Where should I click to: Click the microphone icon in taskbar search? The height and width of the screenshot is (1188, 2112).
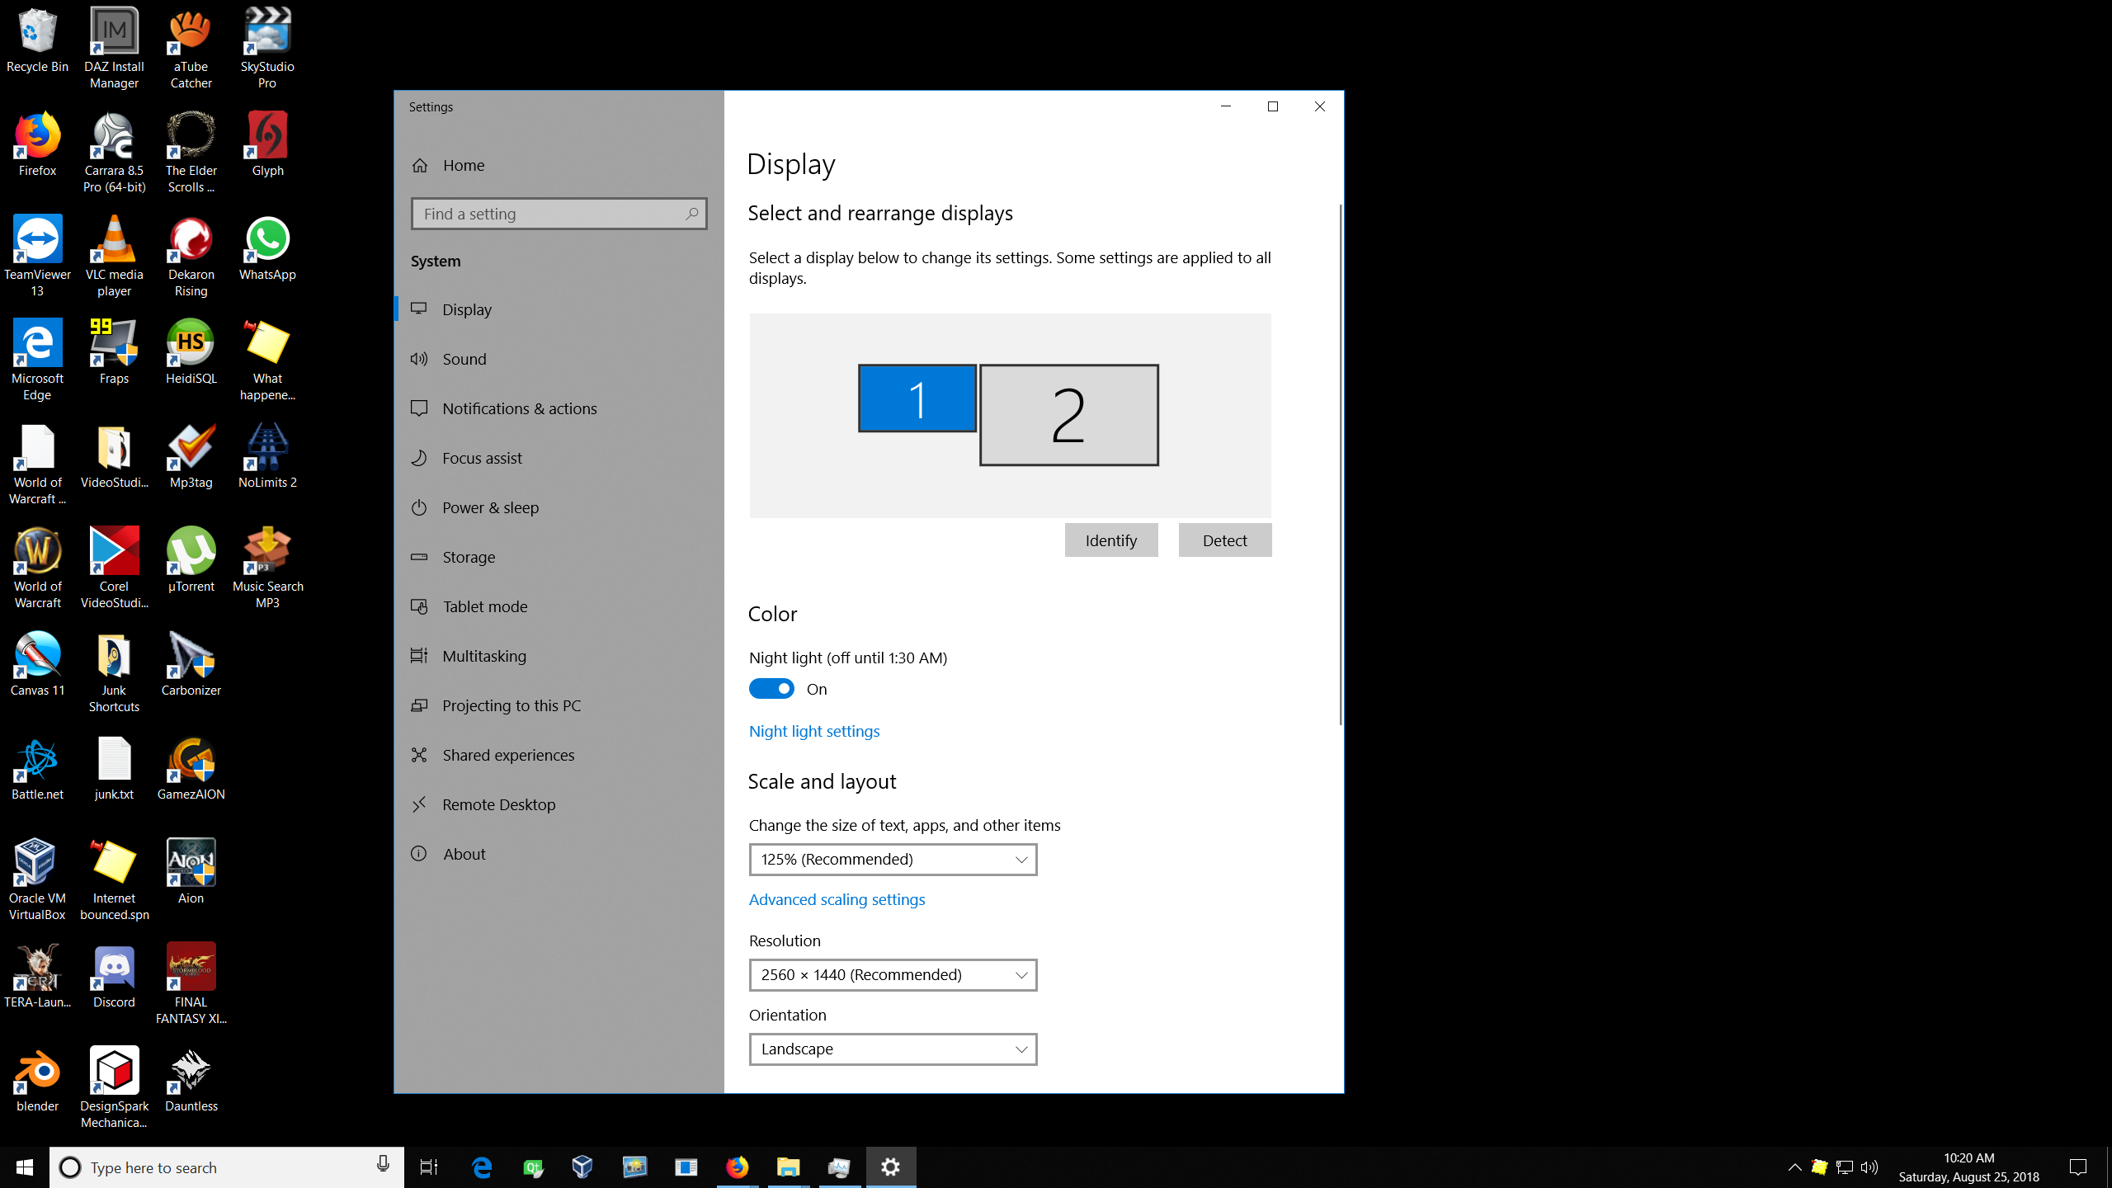(x=383, y=1165)
